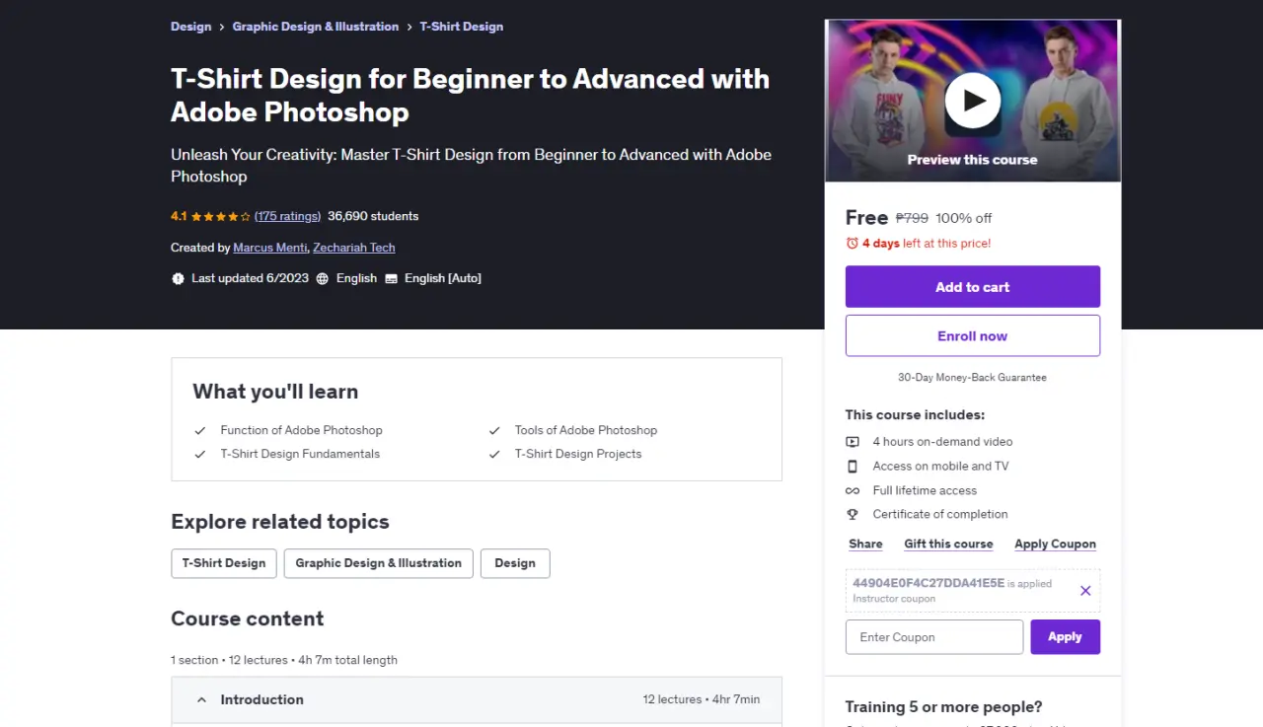This screenshot has width=1263, height=727.
Task: Click the chevron after Design breadcrumb
Action: tap(222, 27)
